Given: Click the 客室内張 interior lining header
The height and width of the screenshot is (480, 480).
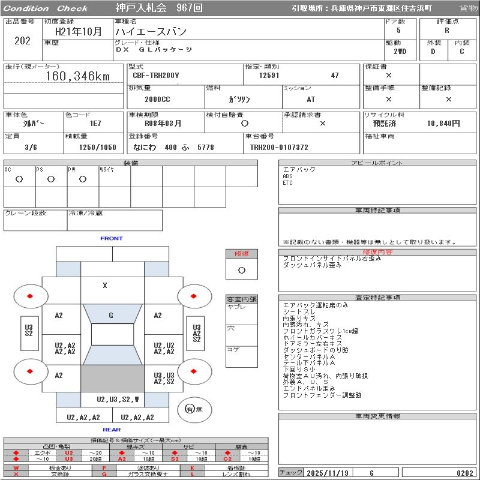Looking at the screenshot, I should coord(241,299).
